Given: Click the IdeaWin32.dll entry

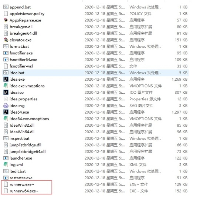Looking at the screenshot, I should (22, 125).
